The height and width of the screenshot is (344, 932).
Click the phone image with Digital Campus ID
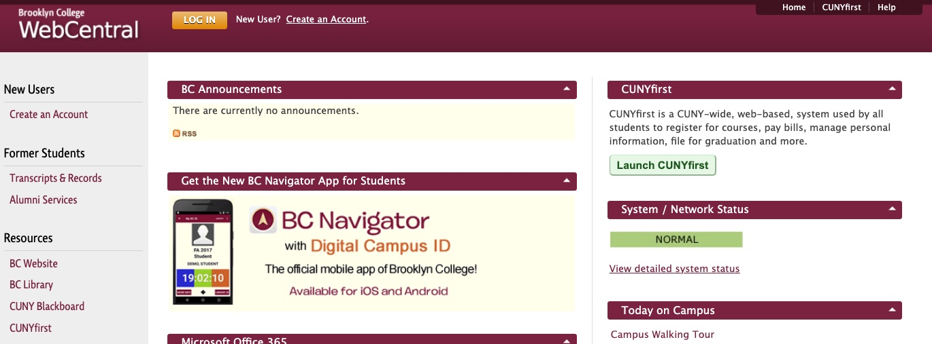click(x=203, y=251)
